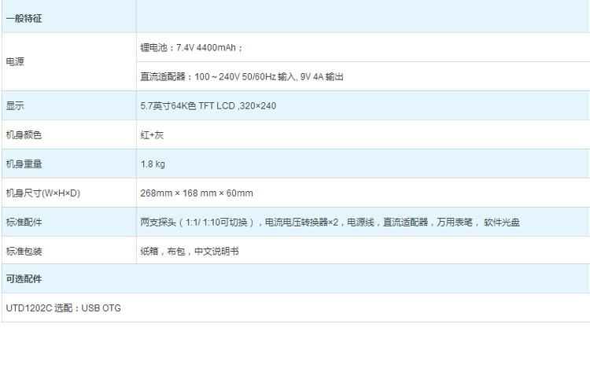Select the 红+灰 color value

[x=152, y=135]
